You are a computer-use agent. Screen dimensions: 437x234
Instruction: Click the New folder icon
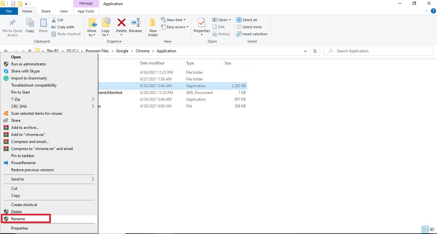tap(153, 23)
